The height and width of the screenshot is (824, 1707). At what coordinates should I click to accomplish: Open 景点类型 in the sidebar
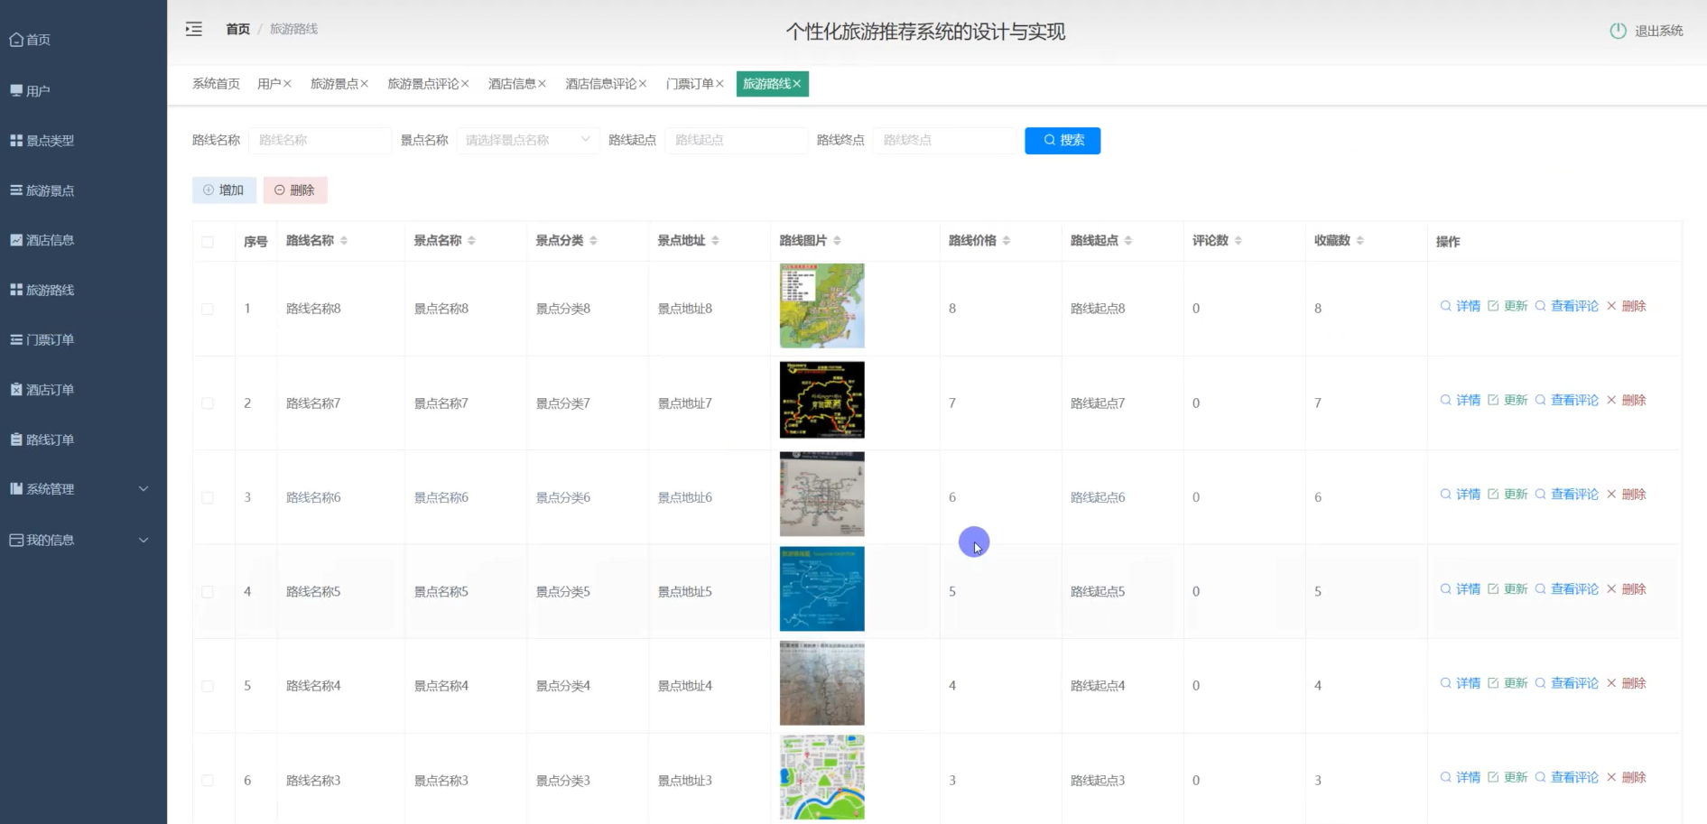tap(42, 141)
